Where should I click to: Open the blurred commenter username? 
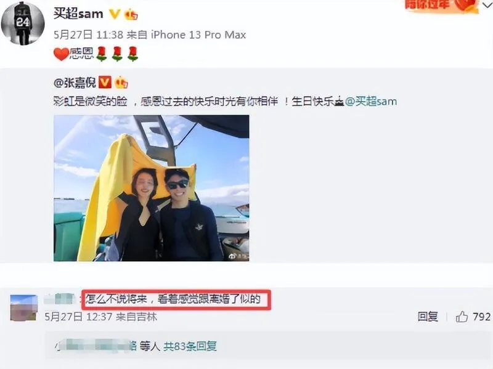coord(59,299)
